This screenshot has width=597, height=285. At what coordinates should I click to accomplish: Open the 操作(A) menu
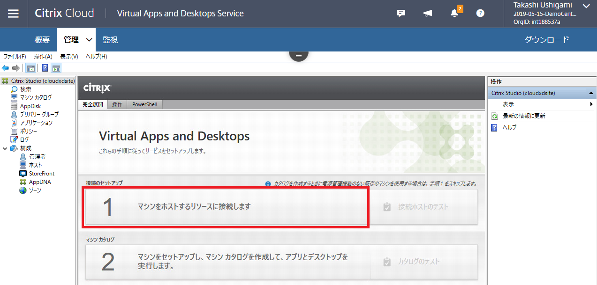click(43, 56)
